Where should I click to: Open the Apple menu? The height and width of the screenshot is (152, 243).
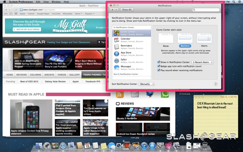(5, 2)
